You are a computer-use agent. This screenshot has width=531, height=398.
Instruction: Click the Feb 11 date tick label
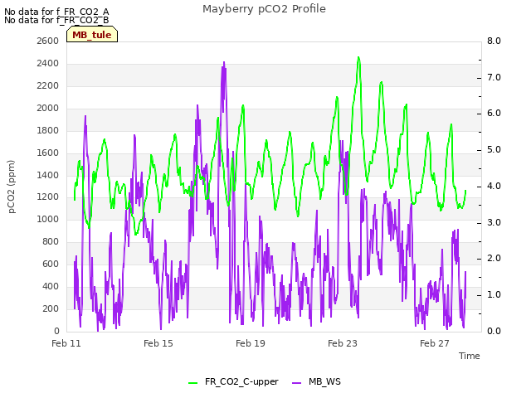pos(66,343)
